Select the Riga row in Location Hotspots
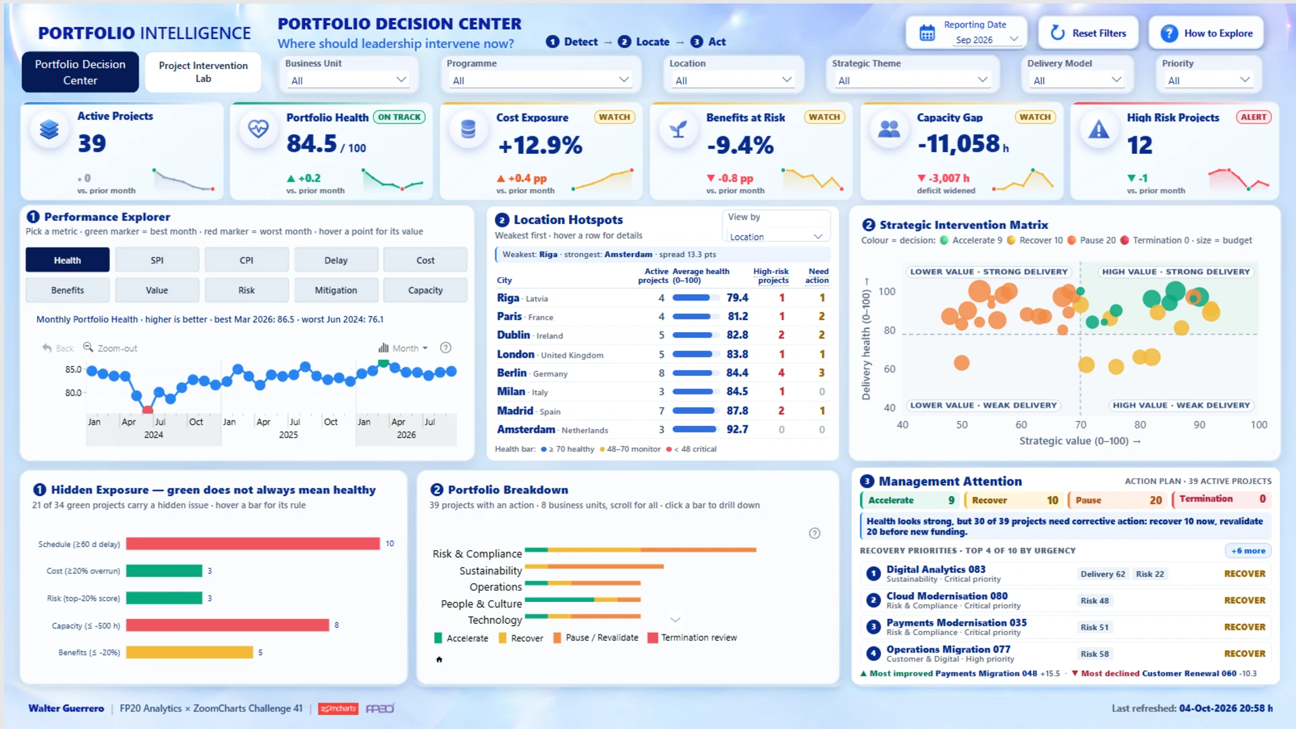Image resolution: width=1296 pixels, height=729 pixels. point(663,298)
